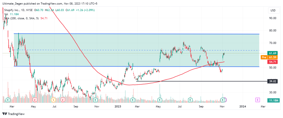283x118 pixels.
Task: Click the 30.00 price axis label
Action: (x=273, y=92)
